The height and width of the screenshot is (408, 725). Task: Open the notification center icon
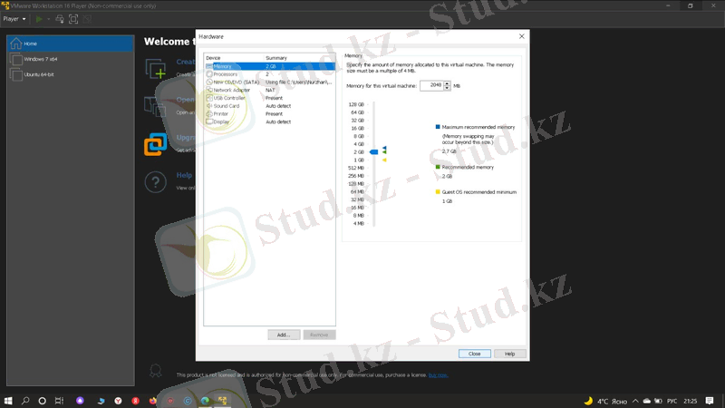click(x=710, y=401)
